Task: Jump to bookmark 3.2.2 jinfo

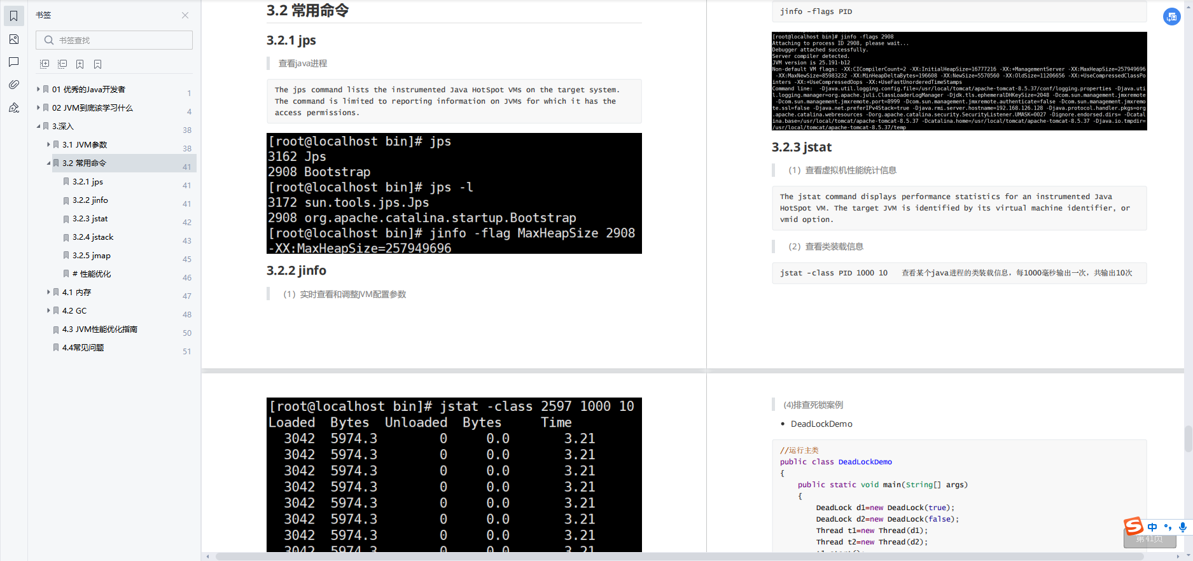Action: (x=90, y=200)
